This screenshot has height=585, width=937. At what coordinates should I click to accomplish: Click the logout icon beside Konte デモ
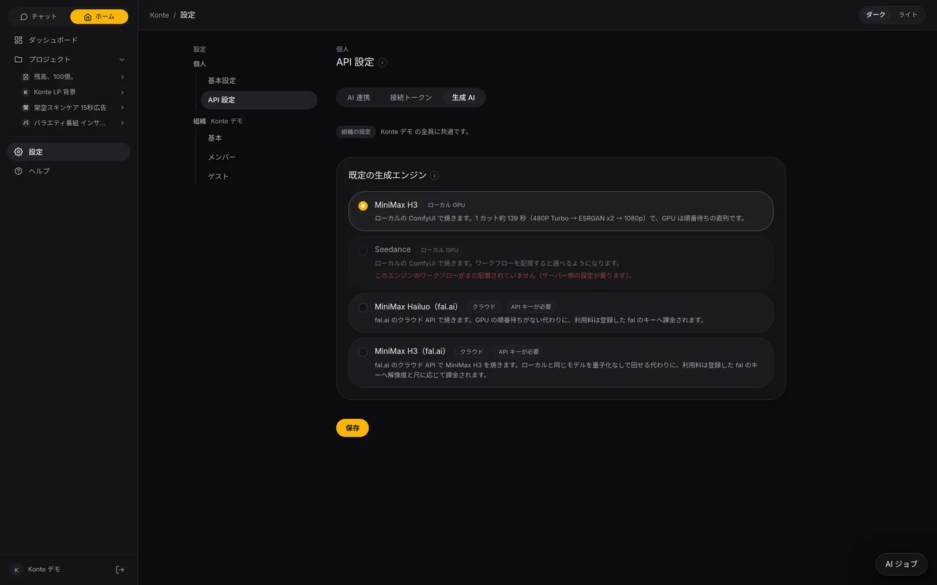tap(120, 570)
